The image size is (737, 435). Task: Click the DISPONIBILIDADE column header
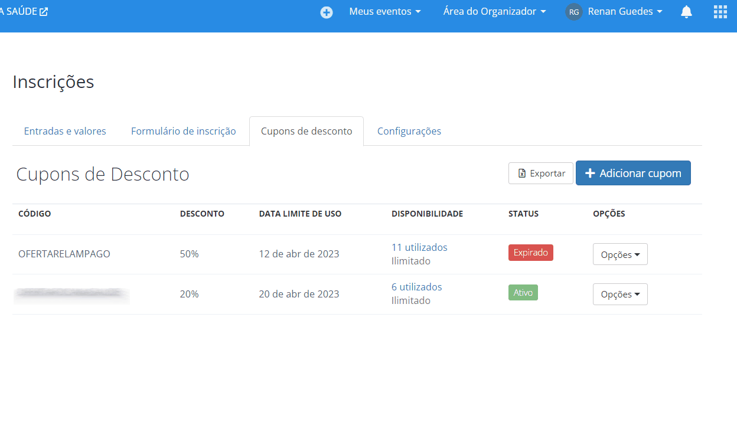coord(427,214)
